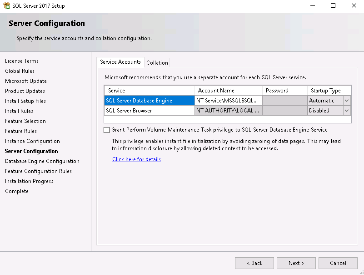The image size is (364, 275).
Task: Select Install Setup Files step
Action: (x=25, y=101)
